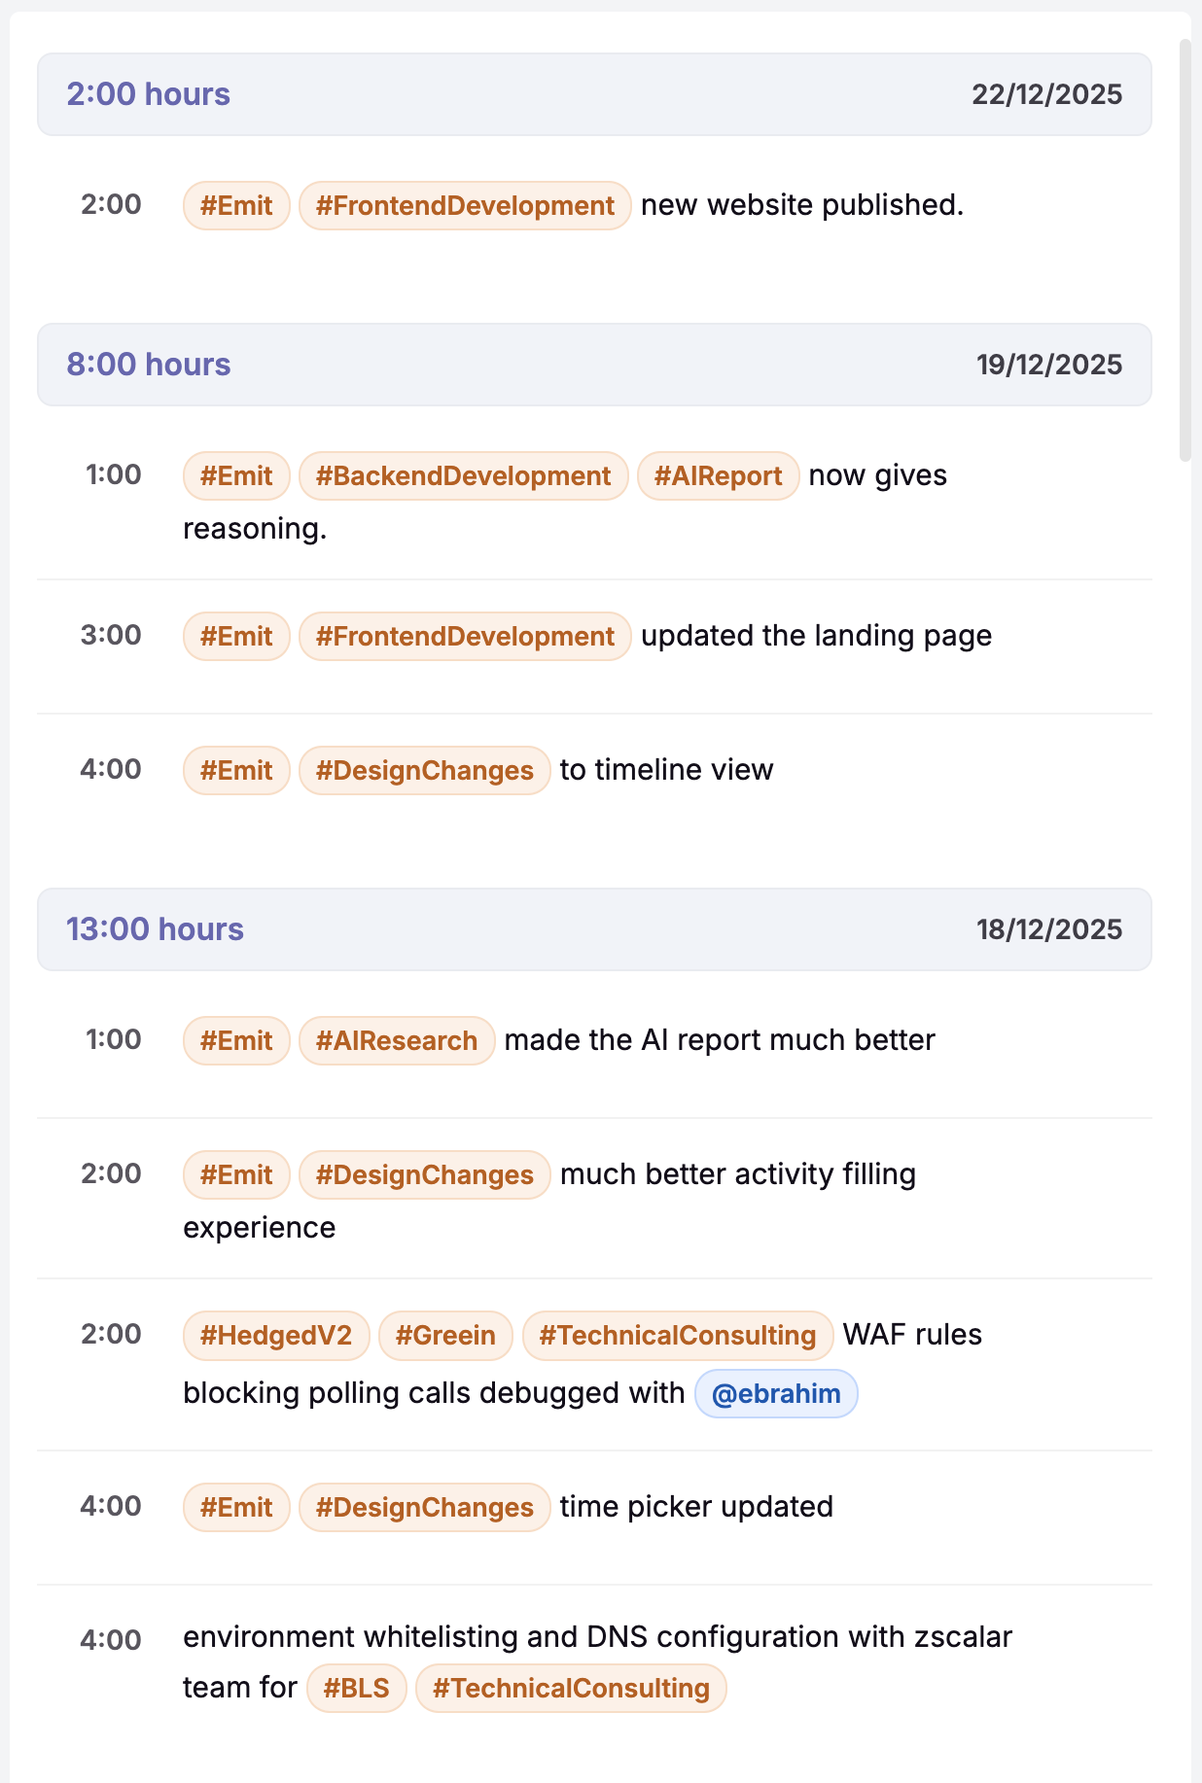
Task: Select the #BLS tag
Action: tap(356, 1689)
